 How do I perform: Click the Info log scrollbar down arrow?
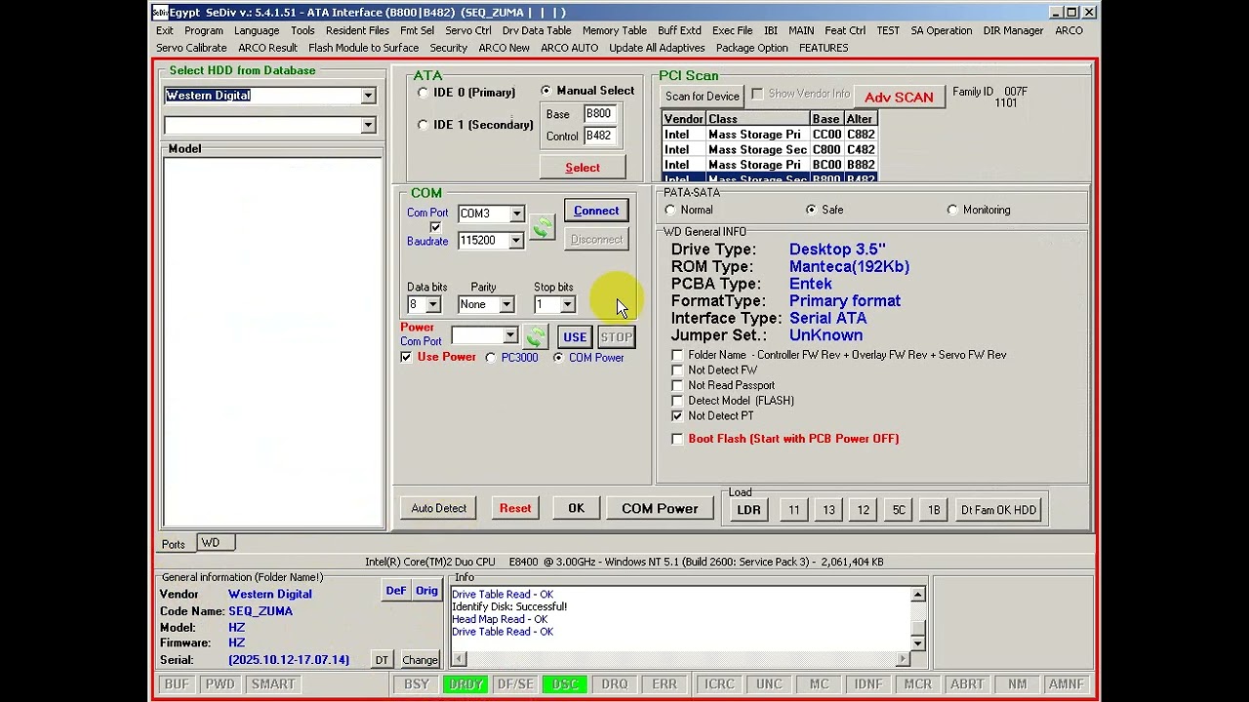(918, 643)
